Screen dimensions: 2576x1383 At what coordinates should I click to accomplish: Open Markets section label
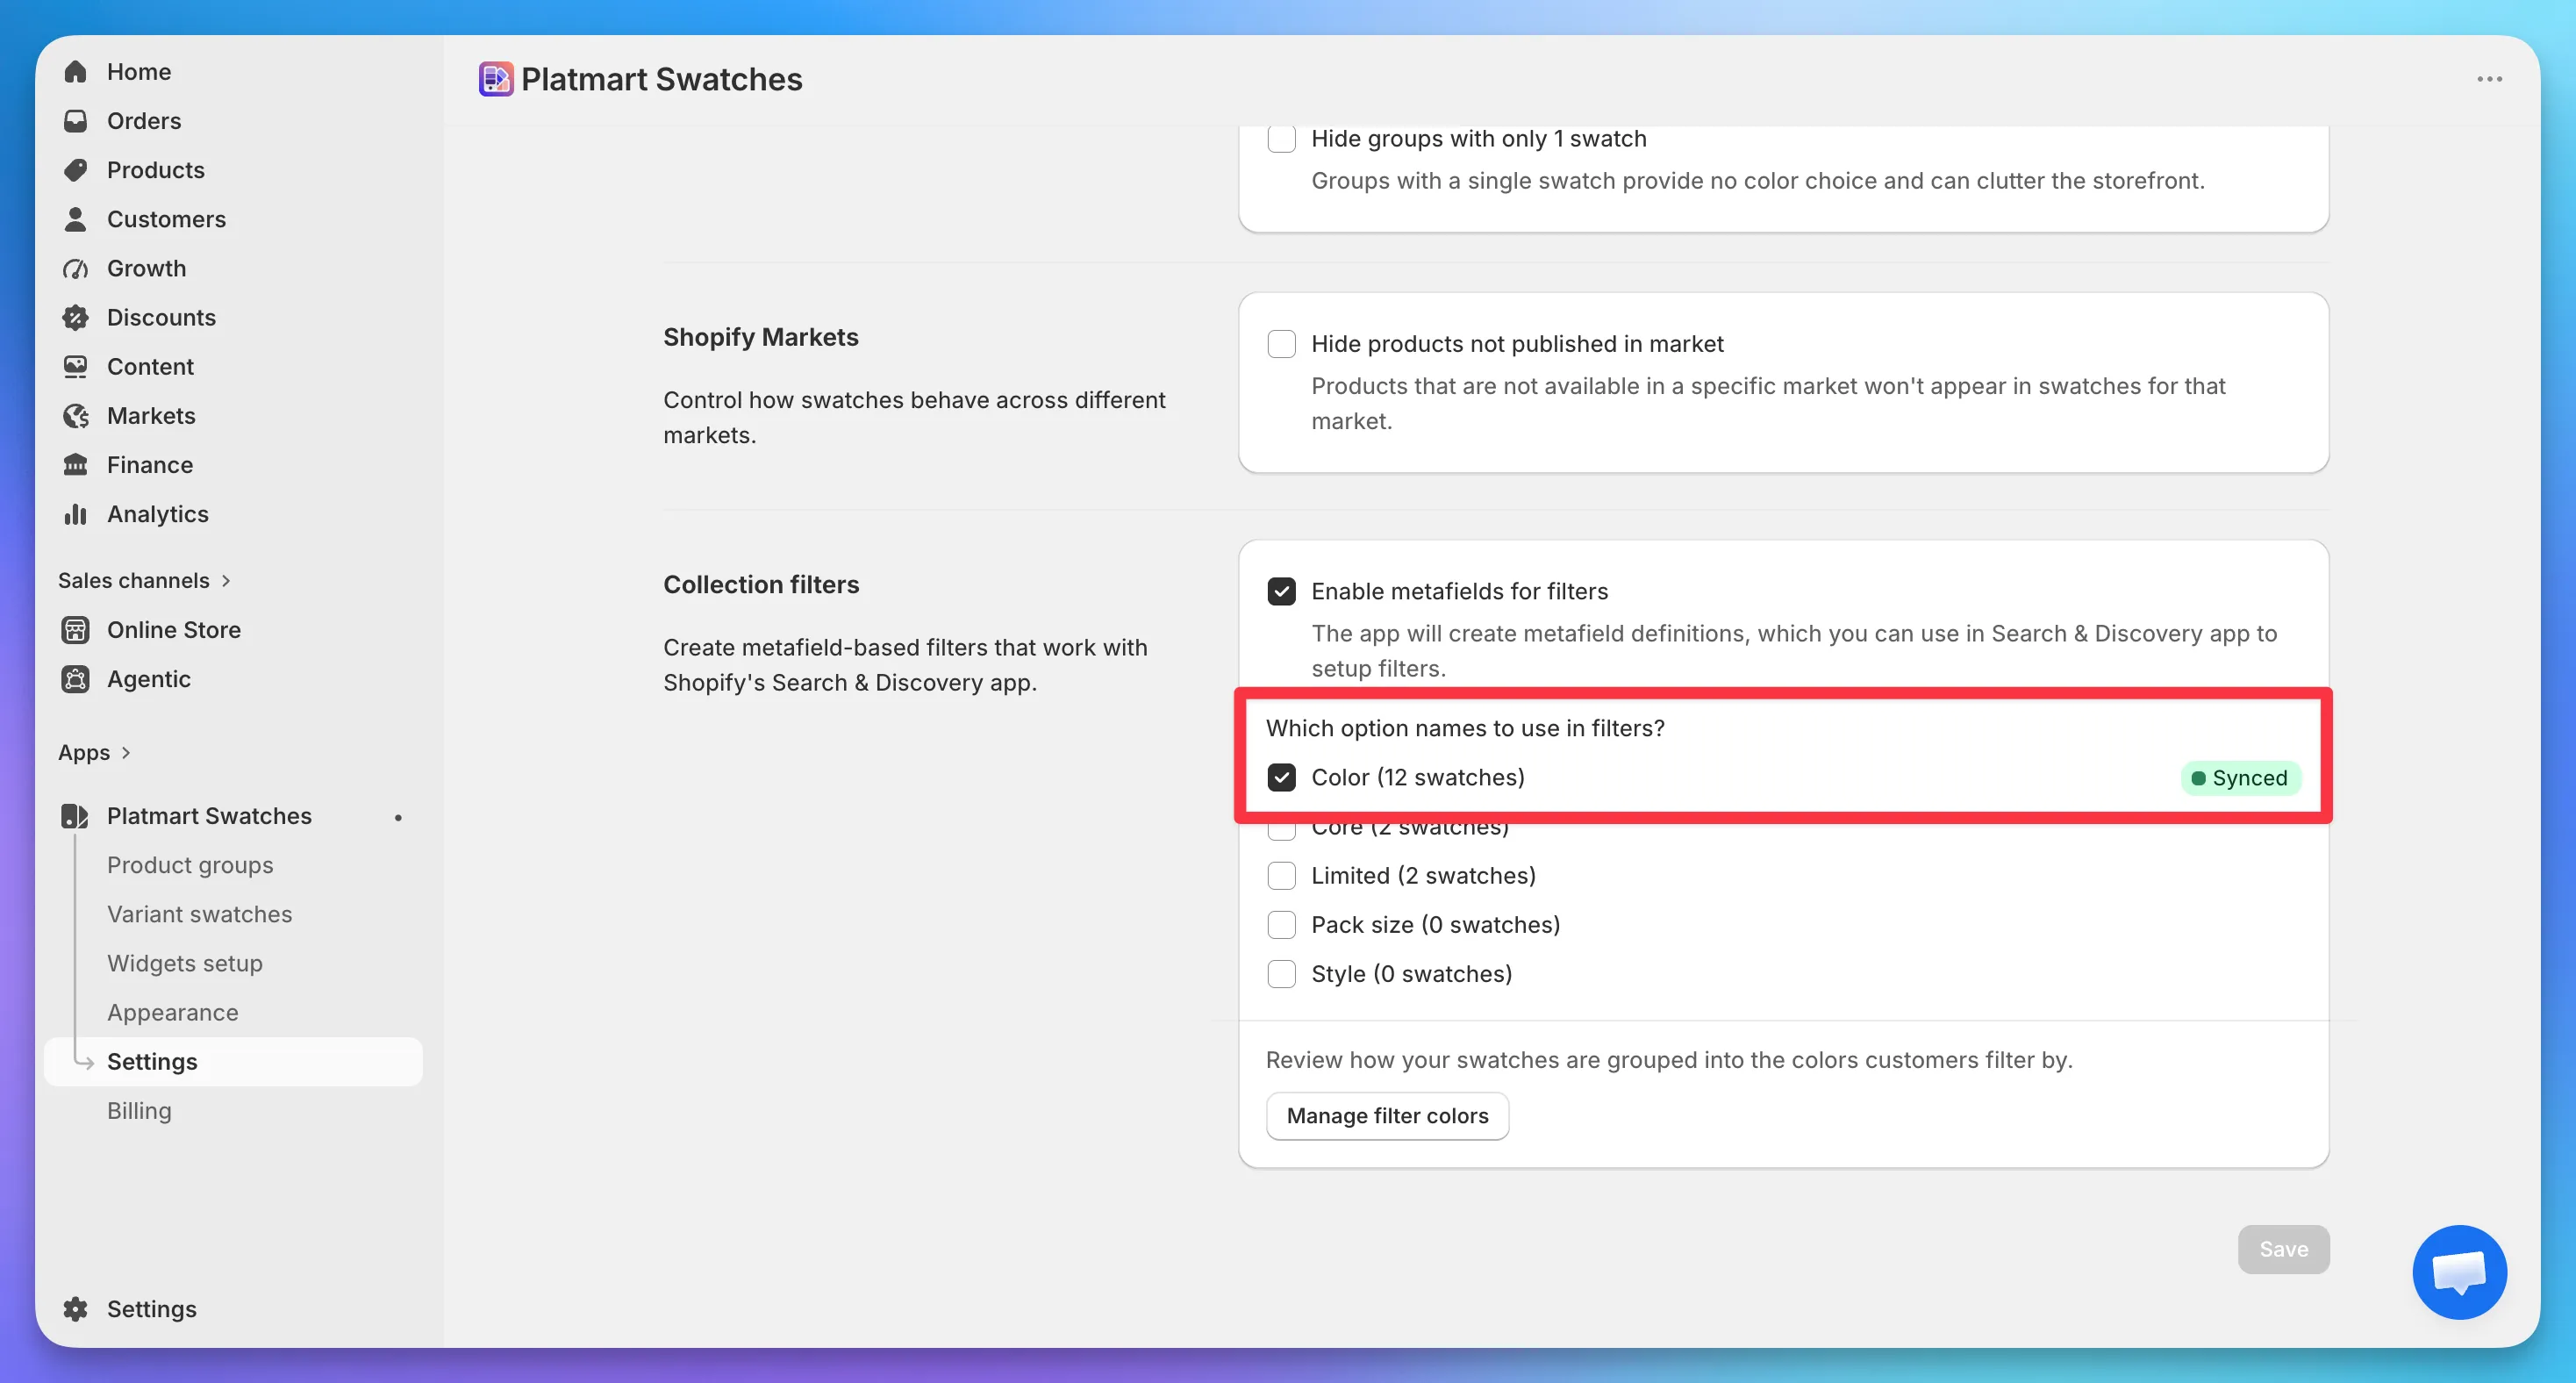pos(151,415)
